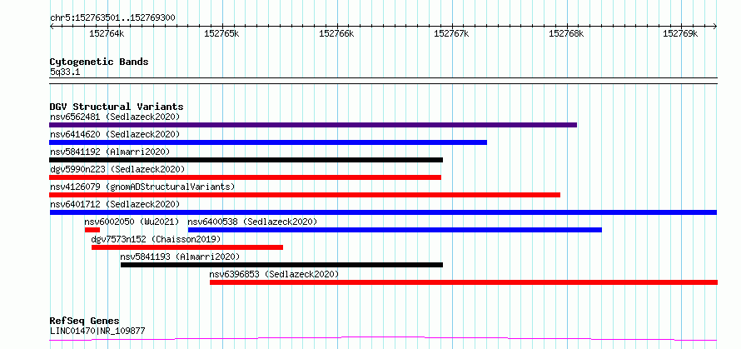The width and height of the screenshot is (741, 349).
Task: Open the dgv5990n223 (Sedlazeck2020) label
Action: [x=117, y=169]
